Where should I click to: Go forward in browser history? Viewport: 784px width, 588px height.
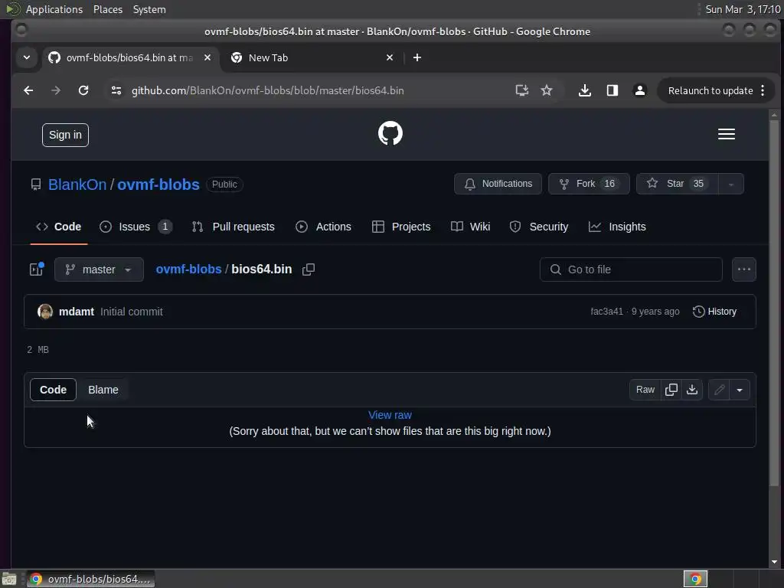point(56,90)
